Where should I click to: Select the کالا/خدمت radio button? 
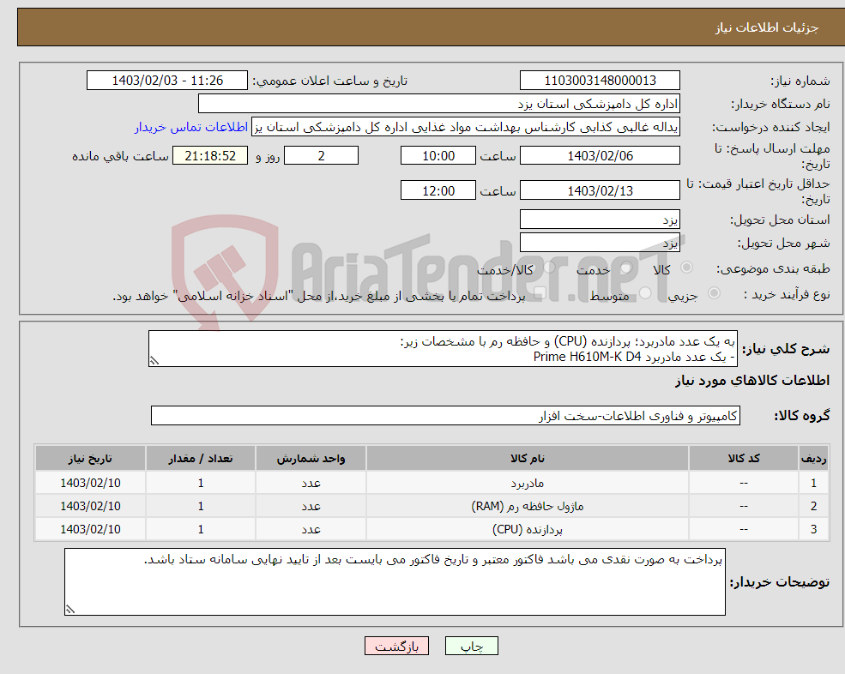(549, 268)
